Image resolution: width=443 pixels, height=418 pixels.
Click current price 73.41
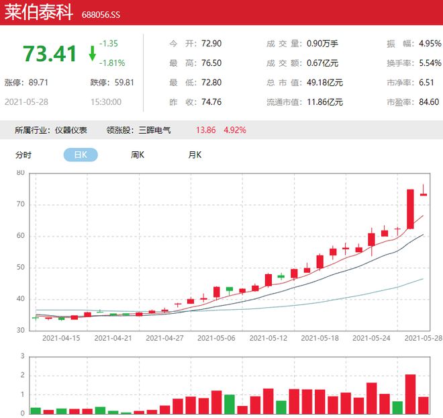point(50,54)
